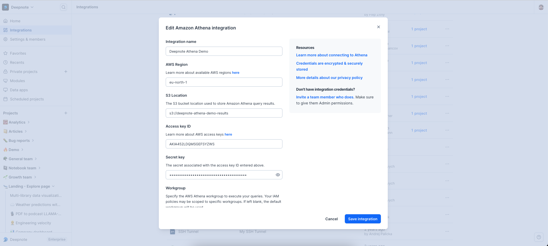Open options menu for SSH Tunnel row
The image size is (548, 246).
[x=447, y=231]
